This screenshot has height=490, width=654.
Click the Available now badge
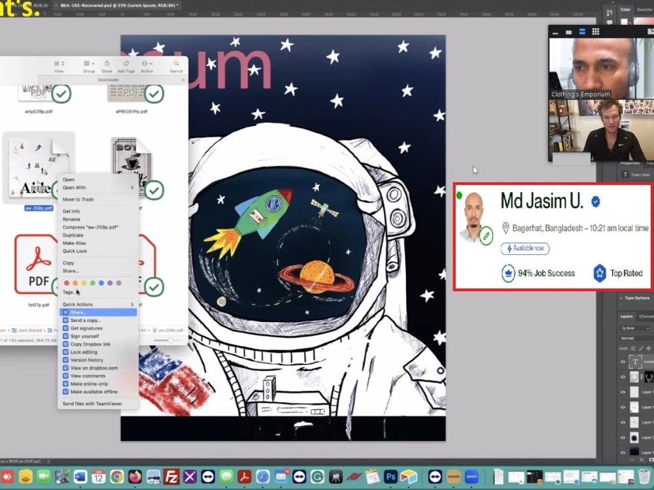525,248
